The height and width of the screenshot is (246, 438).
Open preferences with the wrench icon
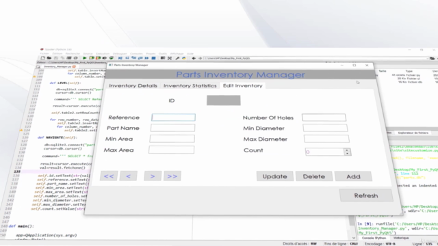177,58
